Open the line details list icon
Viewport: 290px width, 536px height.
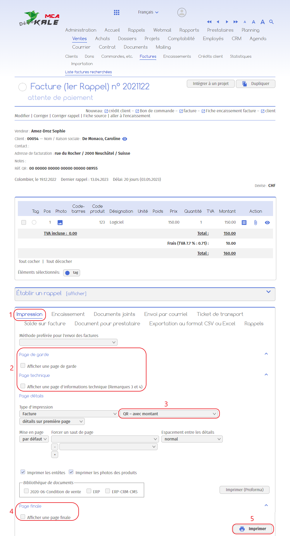[x=244, y=222]
